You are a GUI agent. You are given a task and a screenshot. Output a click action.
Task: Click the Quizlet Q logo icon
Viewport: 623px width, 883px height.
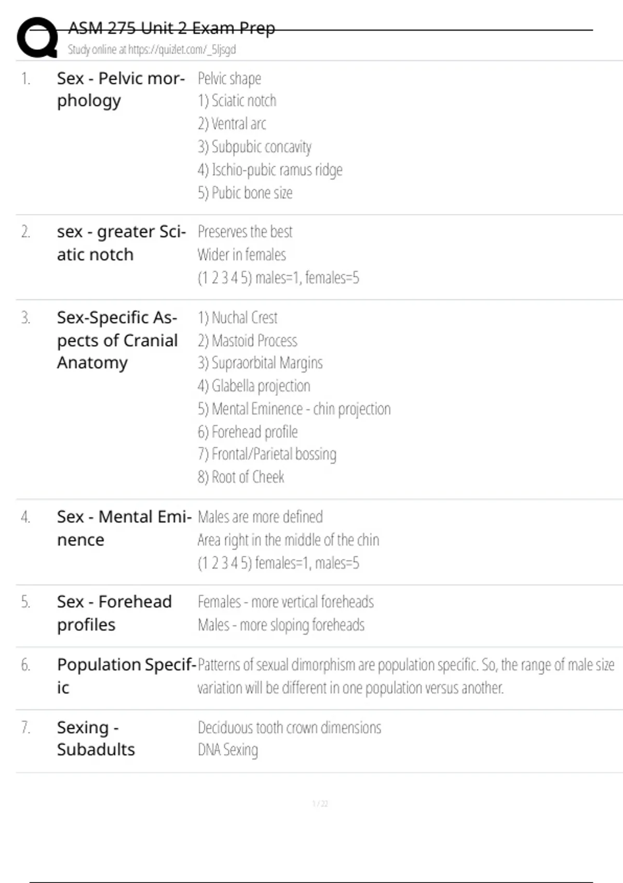click(37, 37)
